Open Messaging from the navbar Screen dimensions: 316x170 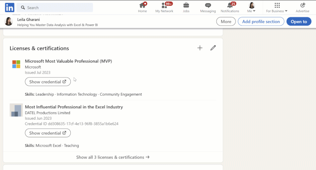click(208, 7)
